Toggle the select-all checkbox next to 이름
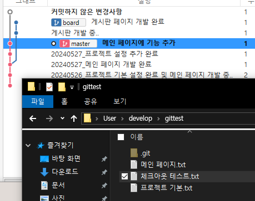 coord(121,137)
